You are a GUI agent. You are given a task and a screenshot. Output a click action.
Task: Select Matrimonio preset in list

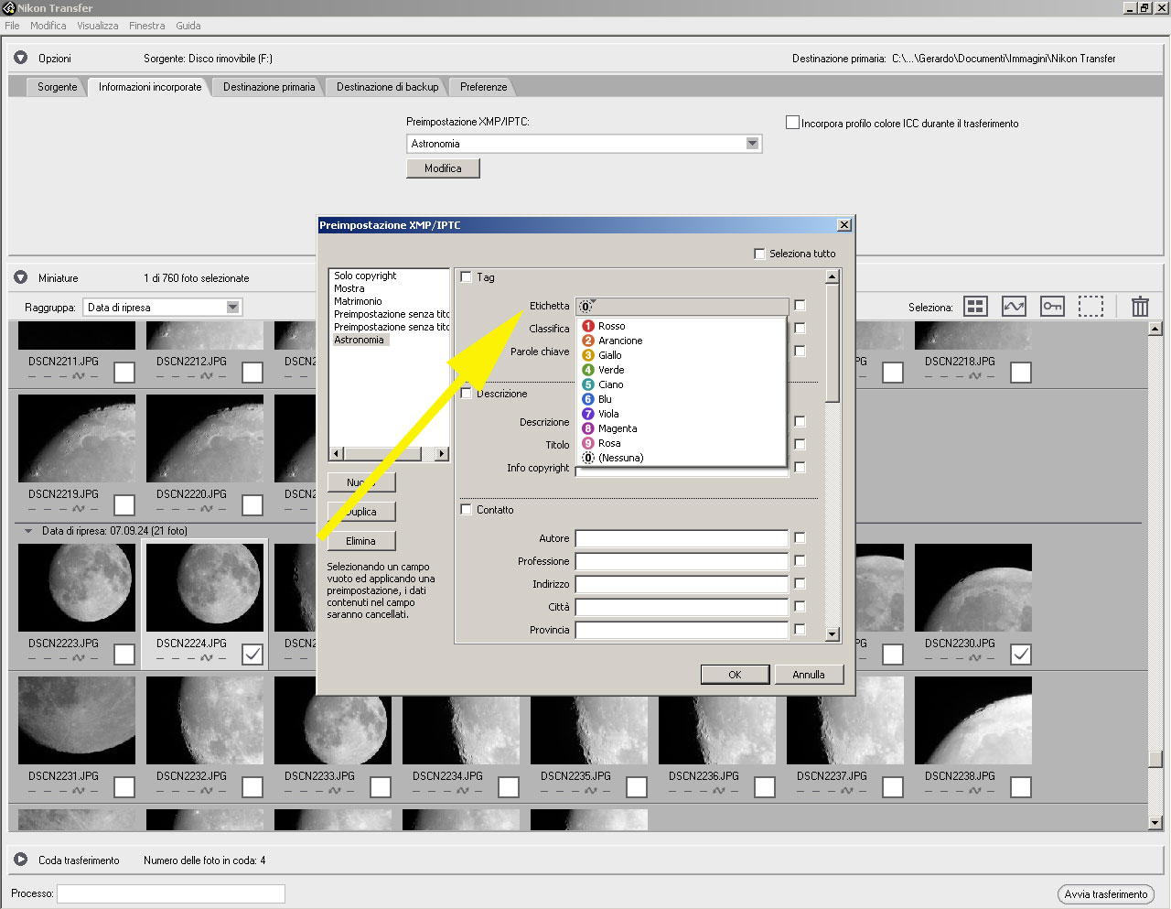358,301
